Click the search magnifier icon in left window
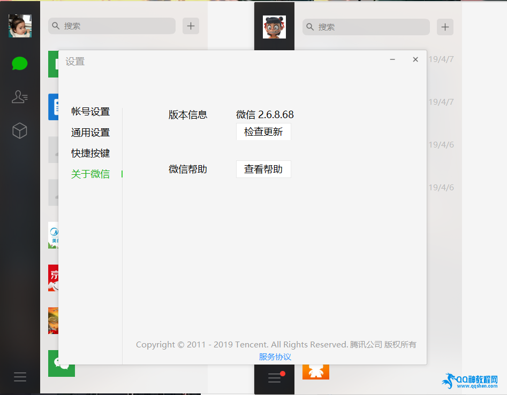Viewport: 507px width, 395px height. (56, 26)
